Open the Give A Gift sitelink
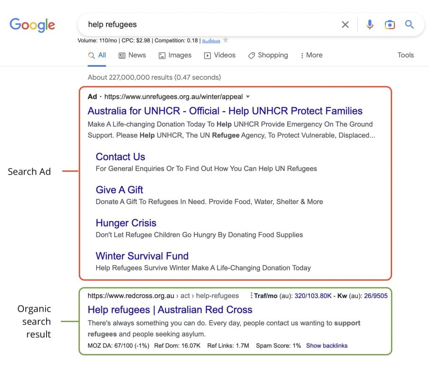Screen dimensions: 429x371 pyautogui.click(x=119, y=190)
